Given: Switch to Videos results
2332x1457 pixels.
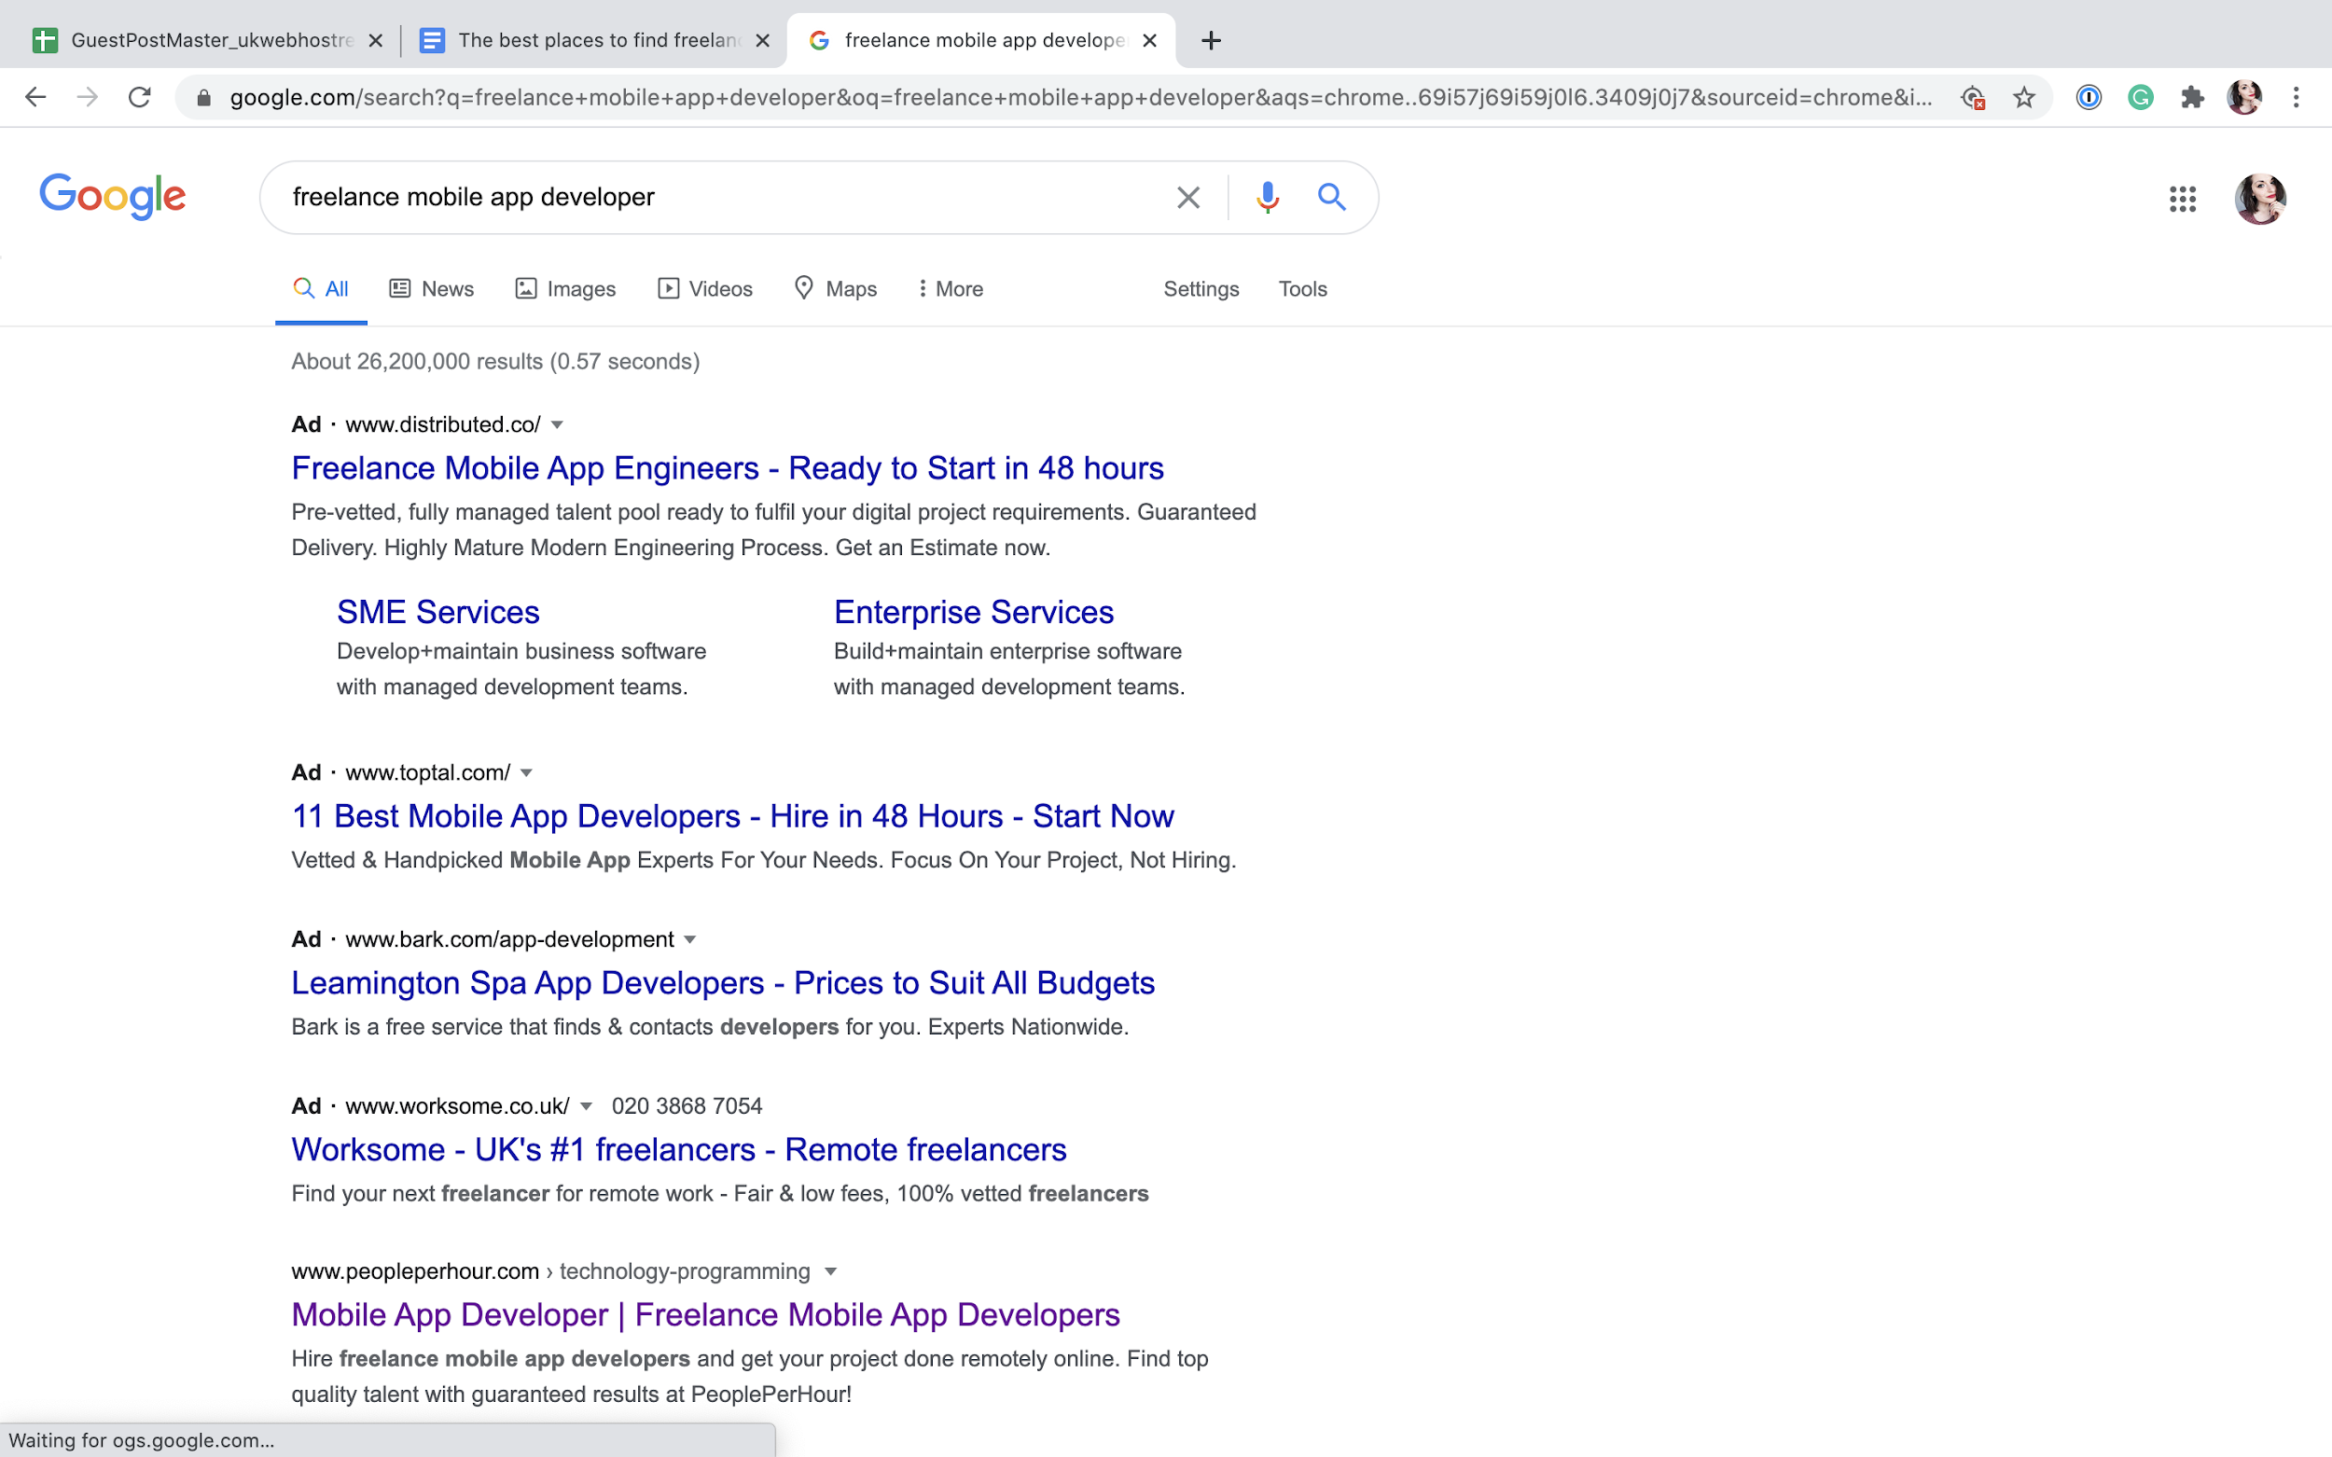Looking at the screenshot, I should 705,289.
